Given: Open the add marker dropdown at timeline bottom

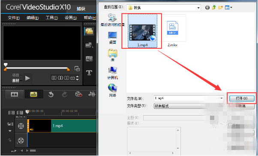Looking at the screenshot, I should [x=14, y=151].
